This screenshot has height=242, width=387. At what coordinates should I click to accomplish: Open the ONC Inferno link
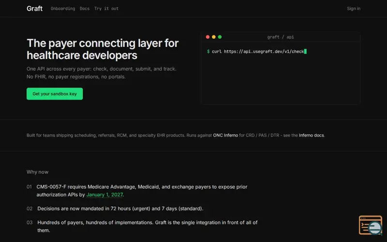point(225,136)
